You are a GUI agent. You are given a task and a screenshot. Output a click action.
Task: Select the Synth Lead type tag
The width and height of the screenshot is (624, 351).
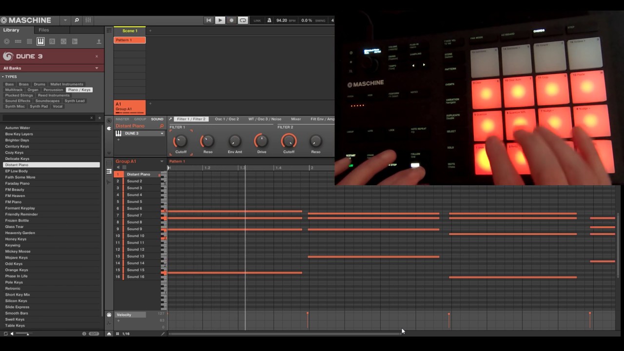click(x=75, y=101)
